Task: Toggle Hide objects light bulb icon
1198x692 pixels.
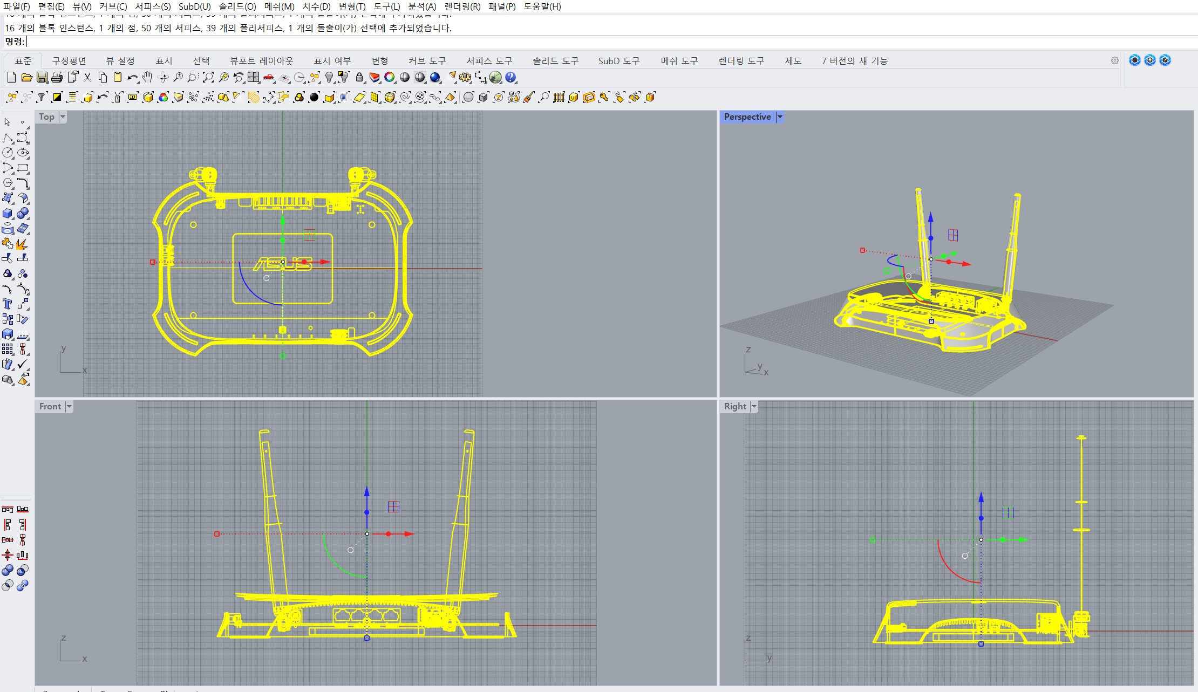Action: tap(329, 78)
